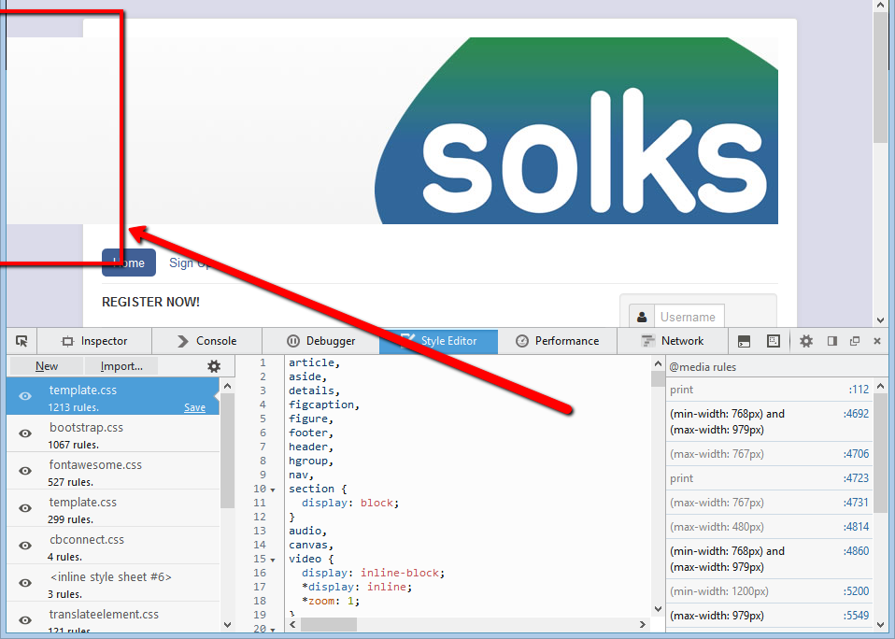The height and width of the screenshot is (639, 895).
Task: Click media rules panel scroll up arrow
Action: pos(881,386)
